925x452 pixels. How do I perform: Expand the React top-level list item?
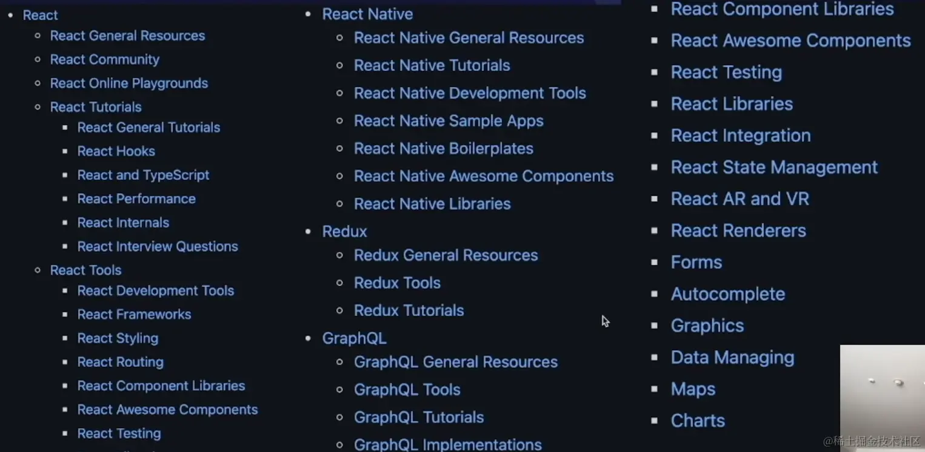[40, 15]
